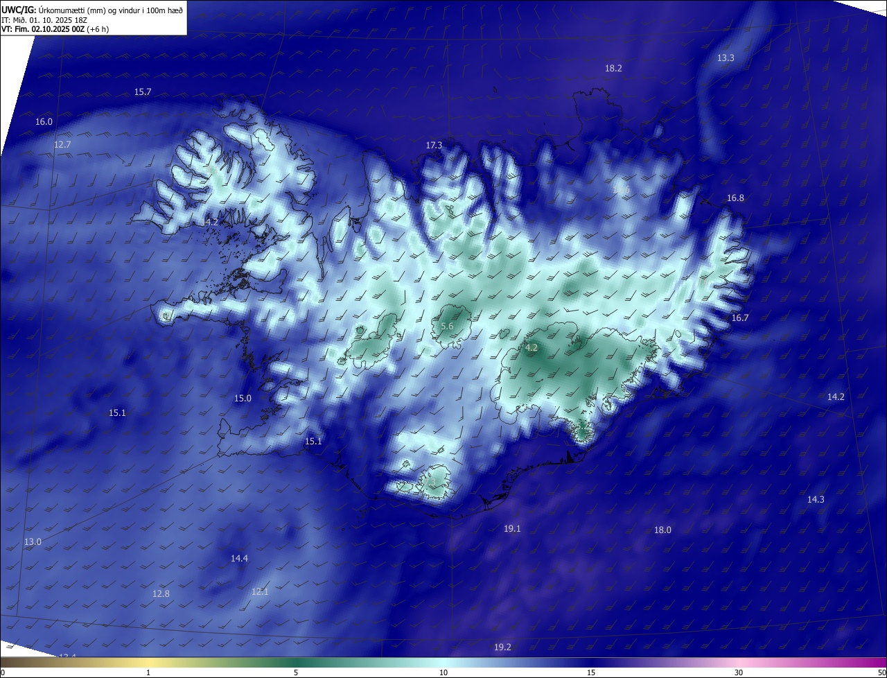Click the map title 'Úrkomumætti (mm) og vindur í 100m hæð'
This screenshot has height=678, width=887.
[x=111, y=9]
